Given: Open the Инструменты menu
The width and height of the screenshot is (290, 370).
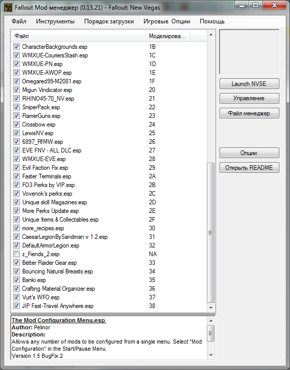Looking at the screenshot, I should coord(55,21).
